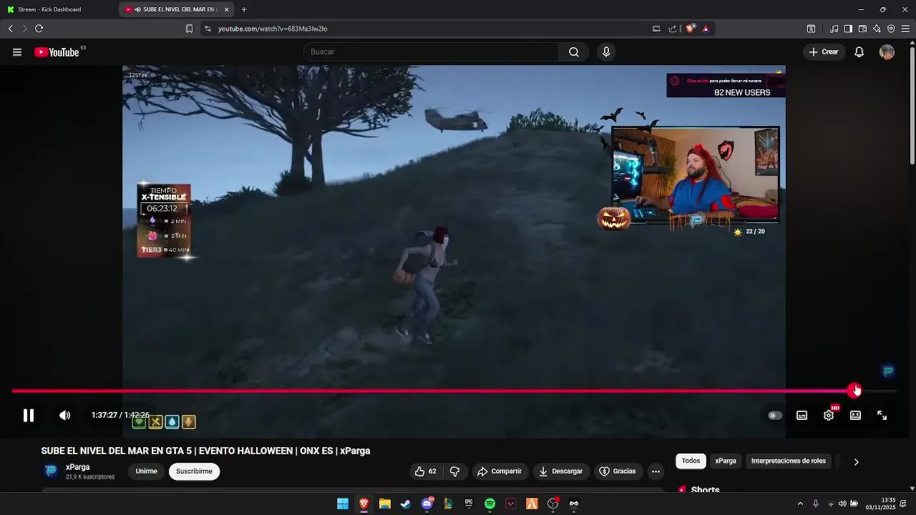This screenshot has width=916, height=515.
Task: Subscribe with the Suscribirme button
Action: click(x=194, y=471)
